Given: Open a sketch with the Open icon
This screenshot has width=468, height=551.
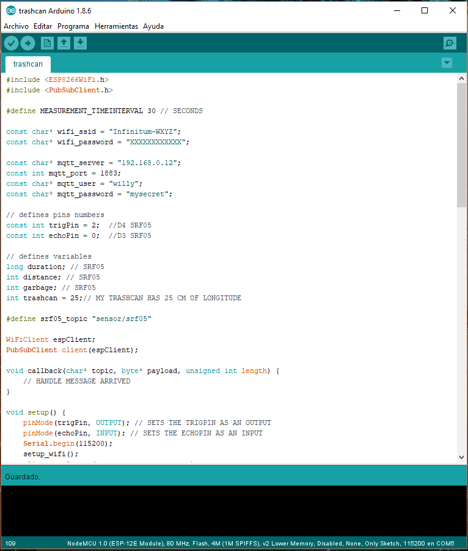Looking at the screenshot, I should point(64,43).
